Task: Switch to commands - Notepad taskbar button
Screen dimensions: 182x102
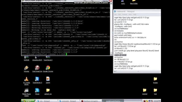Action: click(x=69, y=101)
